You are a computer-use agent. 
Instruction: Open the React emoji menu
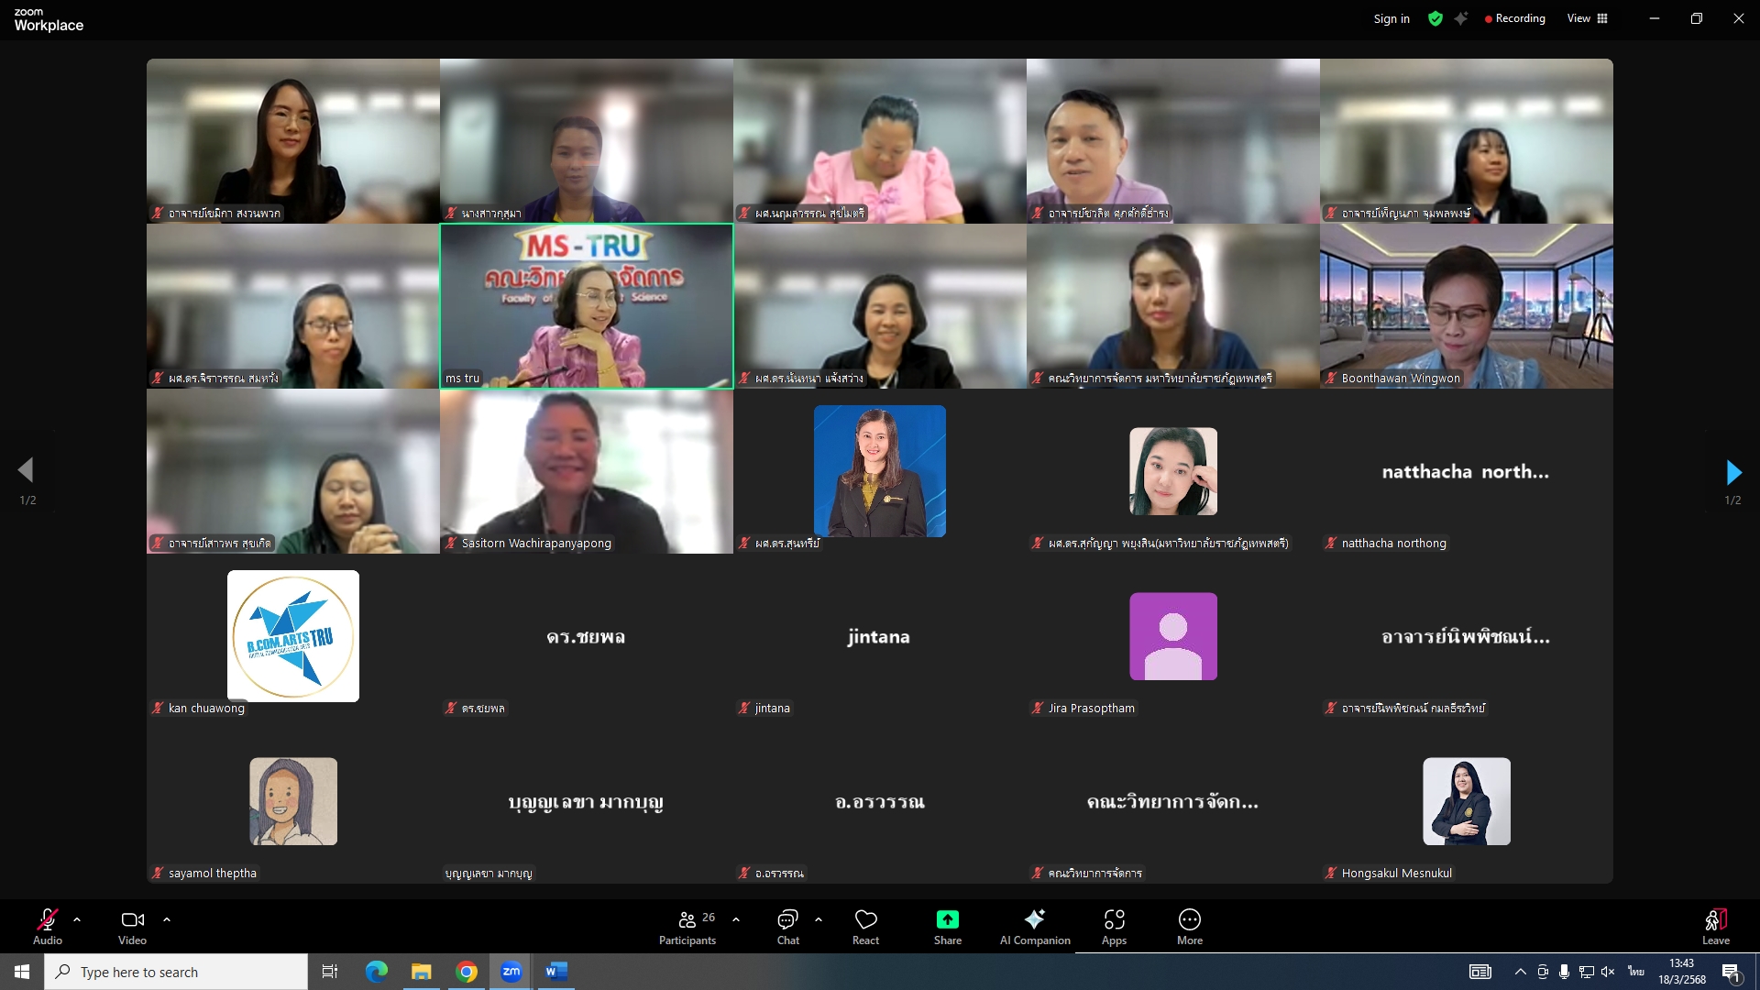865,926
